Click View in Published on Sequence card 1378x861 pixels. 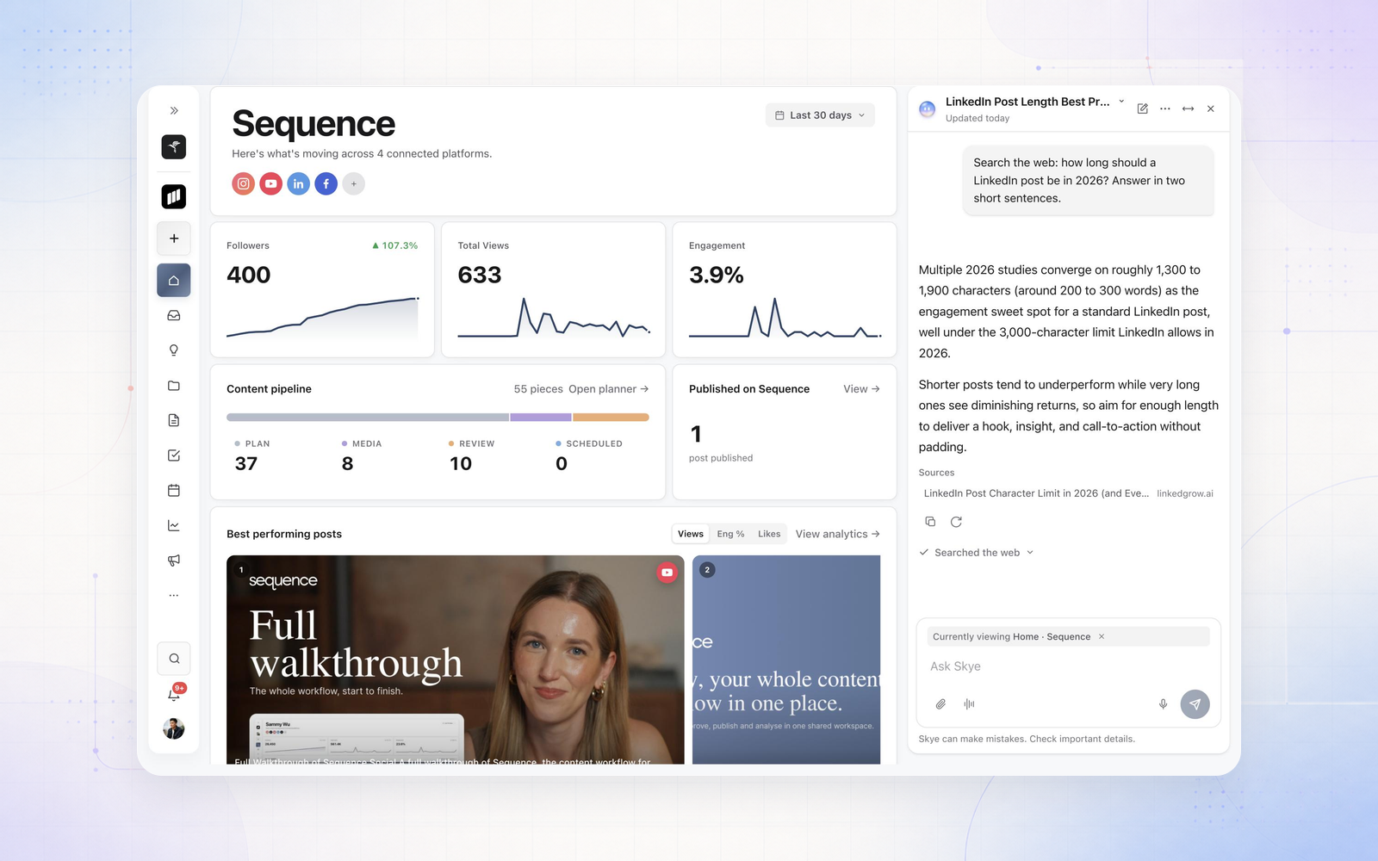861,389
